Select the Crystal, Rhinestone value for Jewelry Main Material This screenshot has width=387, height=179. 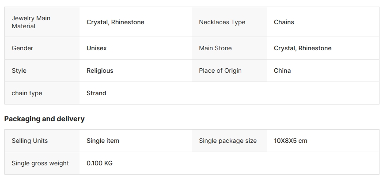point(115,22)
